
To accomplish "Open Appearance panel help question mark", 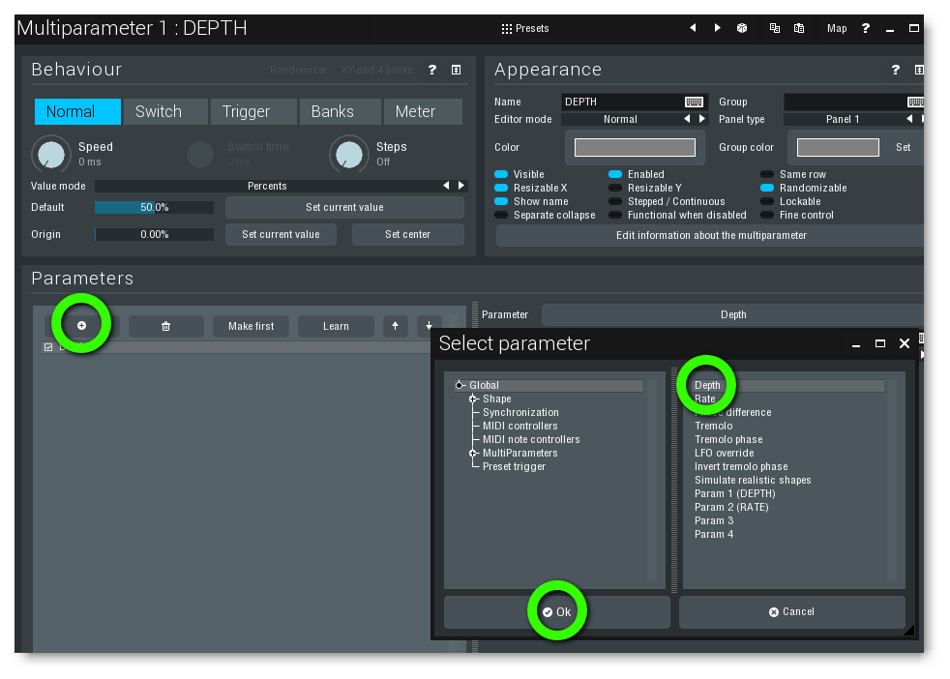I will pyautogui.click(x=896, y=70).
